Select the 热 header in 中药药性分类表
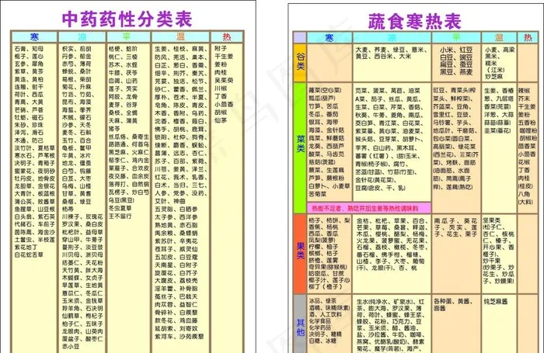The image size is (544, 353). (x=227, y=36)
